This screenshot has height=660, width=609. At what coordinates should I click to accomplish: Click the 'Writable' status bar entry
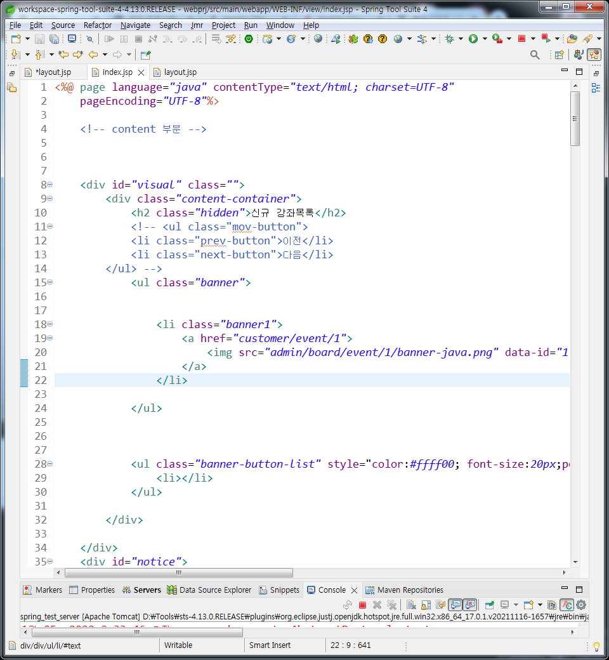(x=178, y=645)
